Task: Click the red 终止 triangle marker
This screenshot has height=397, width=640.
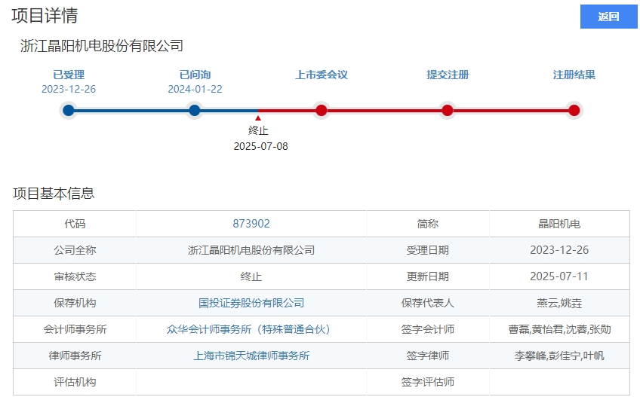Action: 258,118
